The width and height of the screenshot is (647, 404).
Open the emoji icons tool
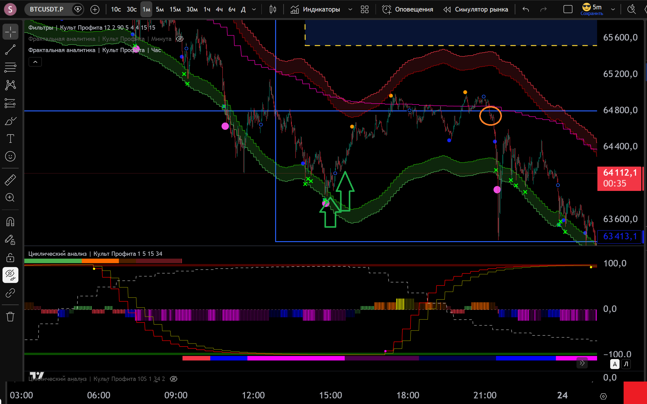[10, 156]
